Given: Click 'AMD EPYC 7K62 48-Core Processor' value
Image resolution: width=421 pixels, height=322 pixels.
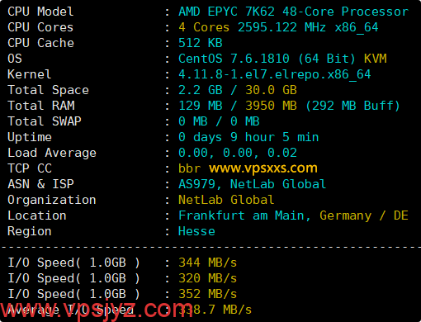Looking at the screenshot, I should tap(293, 12).
